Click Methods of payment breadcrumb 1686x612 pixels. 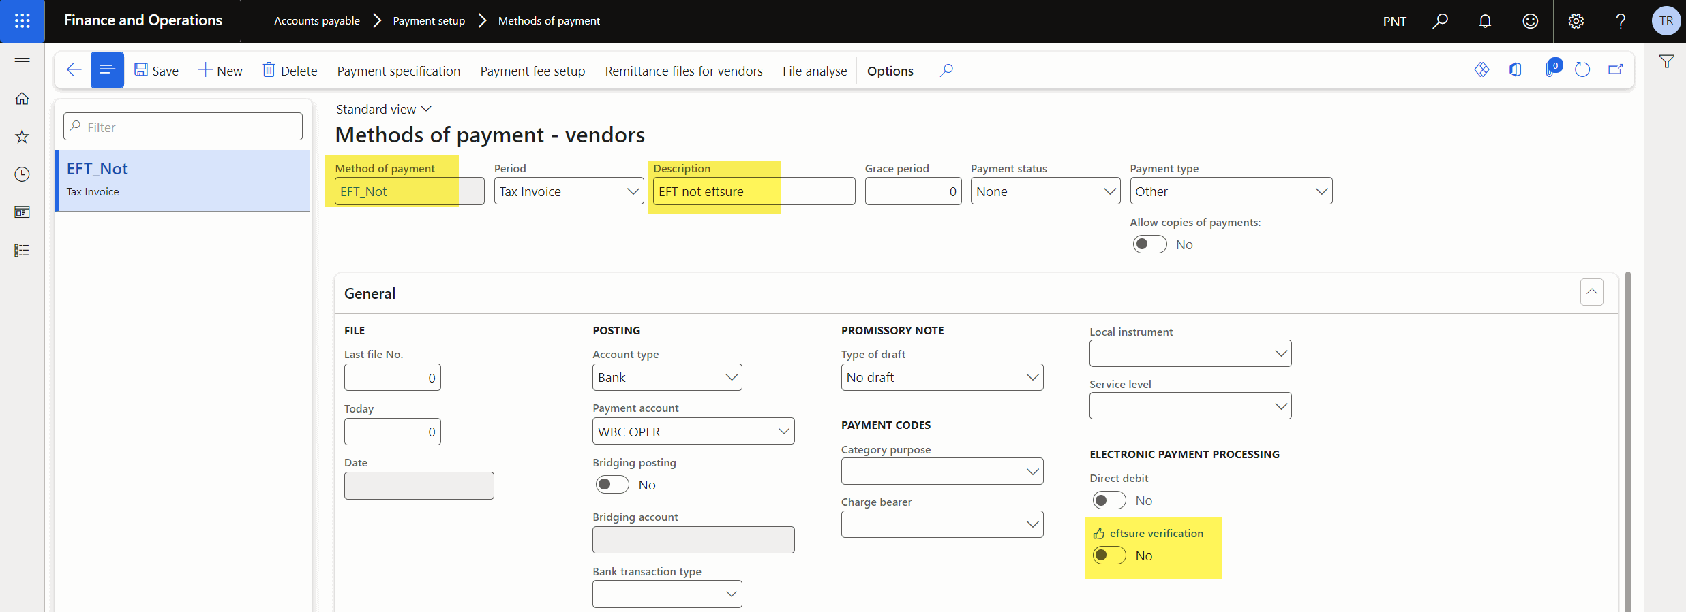click(x=549, y=21)
